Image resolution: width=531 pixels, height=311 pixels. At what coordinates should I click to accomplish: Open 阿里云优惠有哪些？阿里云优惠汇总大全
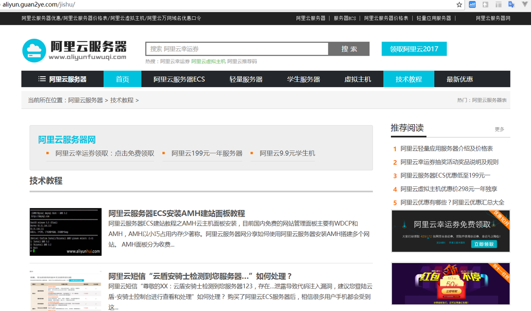pyautogui.click(x=453, y=203)
